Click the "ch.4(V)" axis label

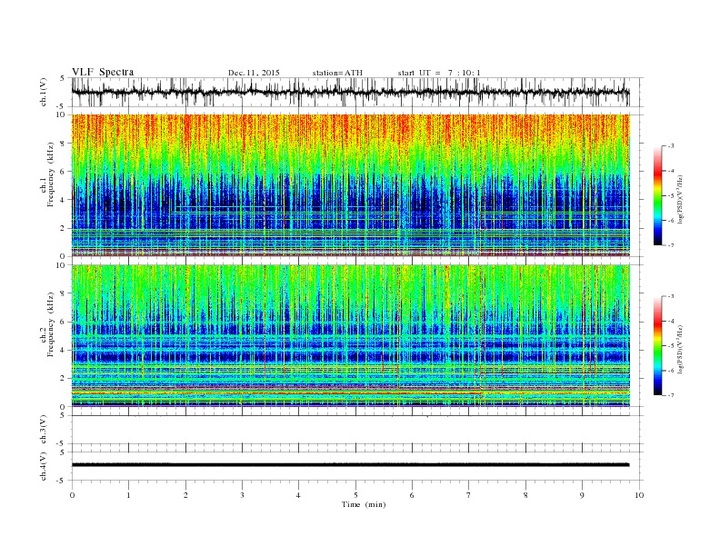(x=44, y=466)
